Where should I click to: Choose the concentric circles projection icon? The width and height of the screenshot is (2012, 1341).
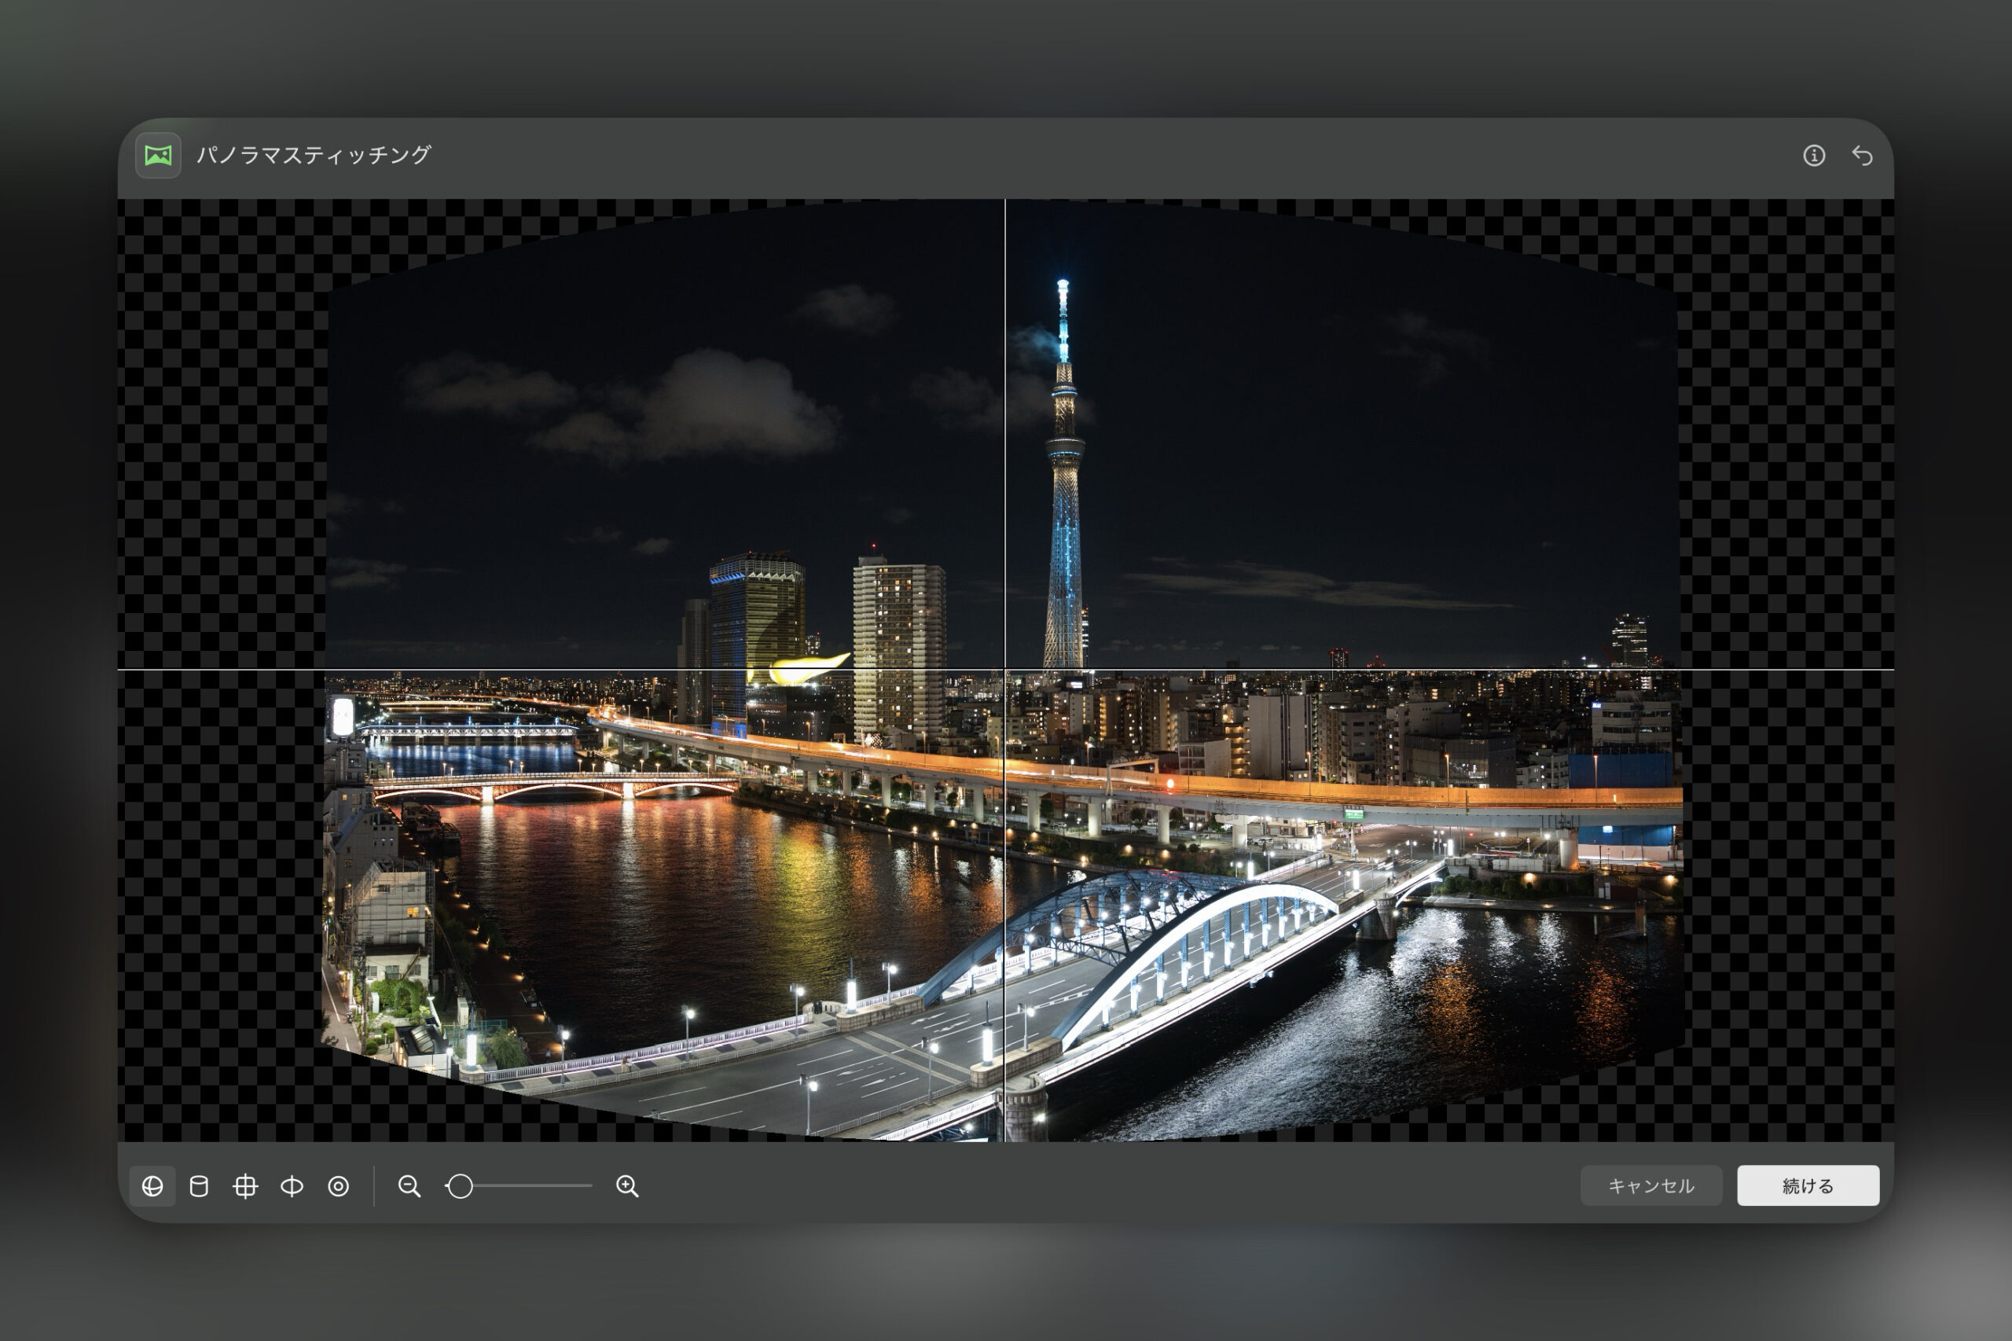pos(339,1186)
